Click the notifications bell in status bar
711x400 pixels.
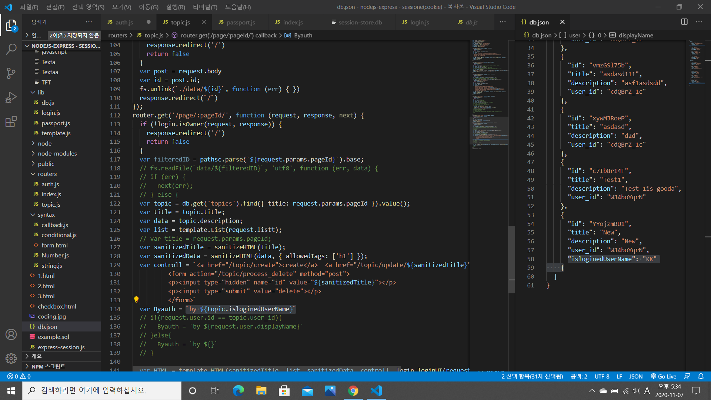click(x=701, y=376)
